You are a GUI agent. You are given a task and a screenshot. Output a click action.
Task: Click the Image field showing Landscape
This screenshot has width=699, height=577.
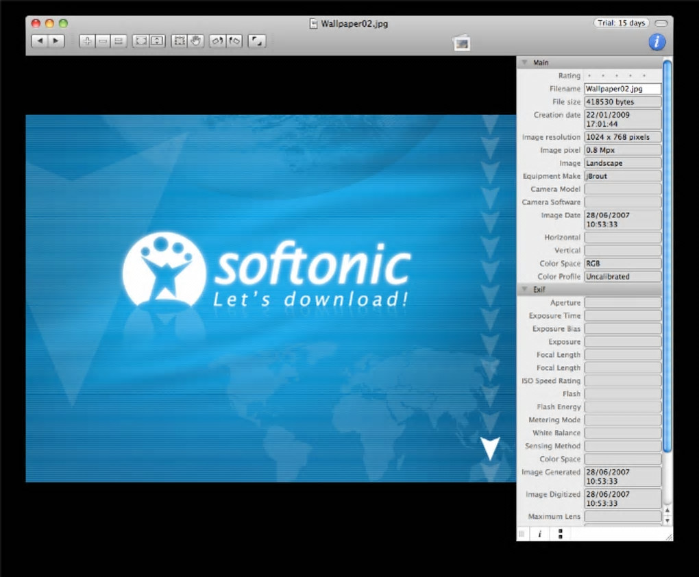[623, 163]
